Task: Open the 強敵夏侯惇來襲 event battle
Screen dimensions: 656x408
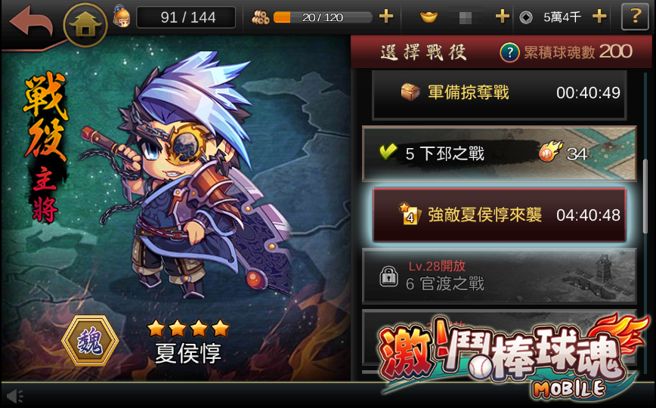Action: pos(499,215)
